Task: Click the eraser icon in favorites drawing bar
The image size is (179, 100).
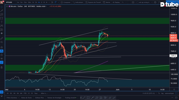Action: [110, 97]
